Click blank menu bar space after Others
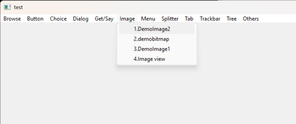 pyautogui.click(x=278, y=19)
